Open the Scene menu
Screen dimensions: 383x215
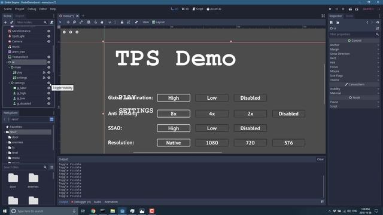pos(8,9)
